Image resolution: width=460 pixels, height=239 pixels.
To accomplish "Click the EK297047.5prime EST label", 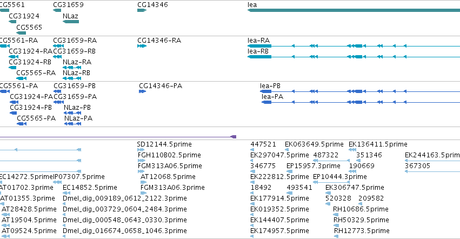I will (x=279, y=155).
